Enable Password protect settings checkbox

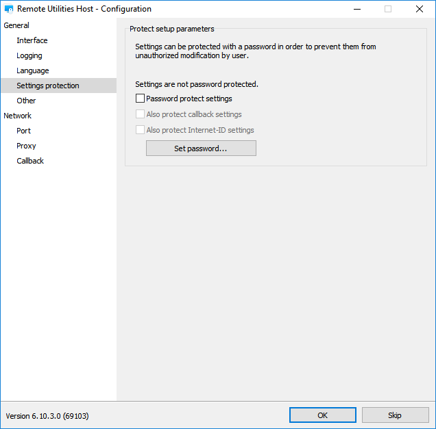coord(140,99)
